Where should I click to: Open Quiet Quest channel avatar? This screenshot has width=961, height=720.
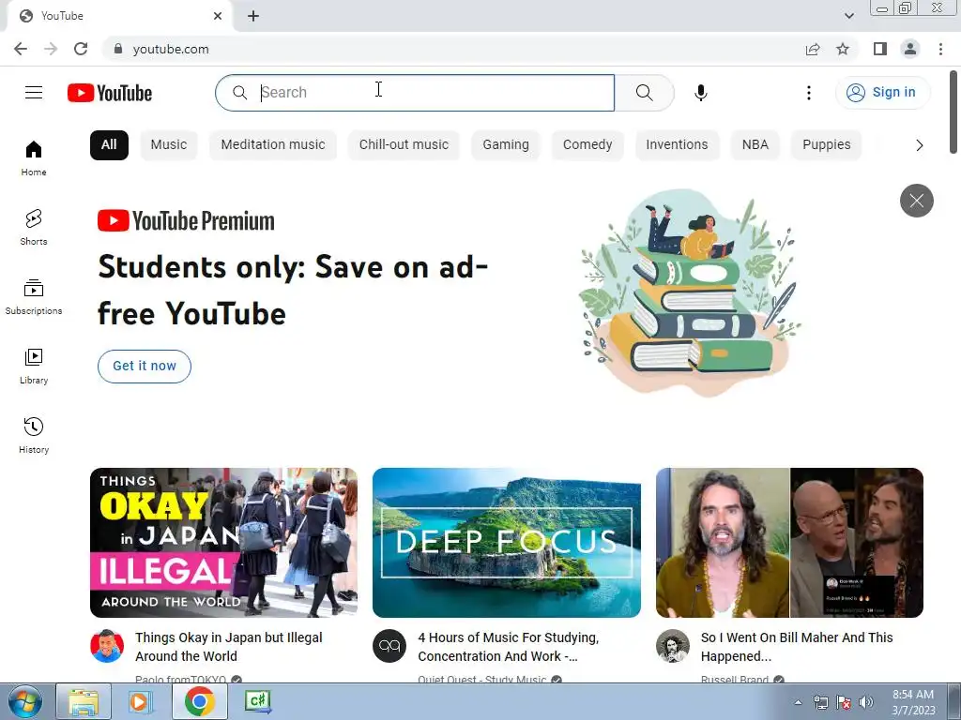pos(389,645)
